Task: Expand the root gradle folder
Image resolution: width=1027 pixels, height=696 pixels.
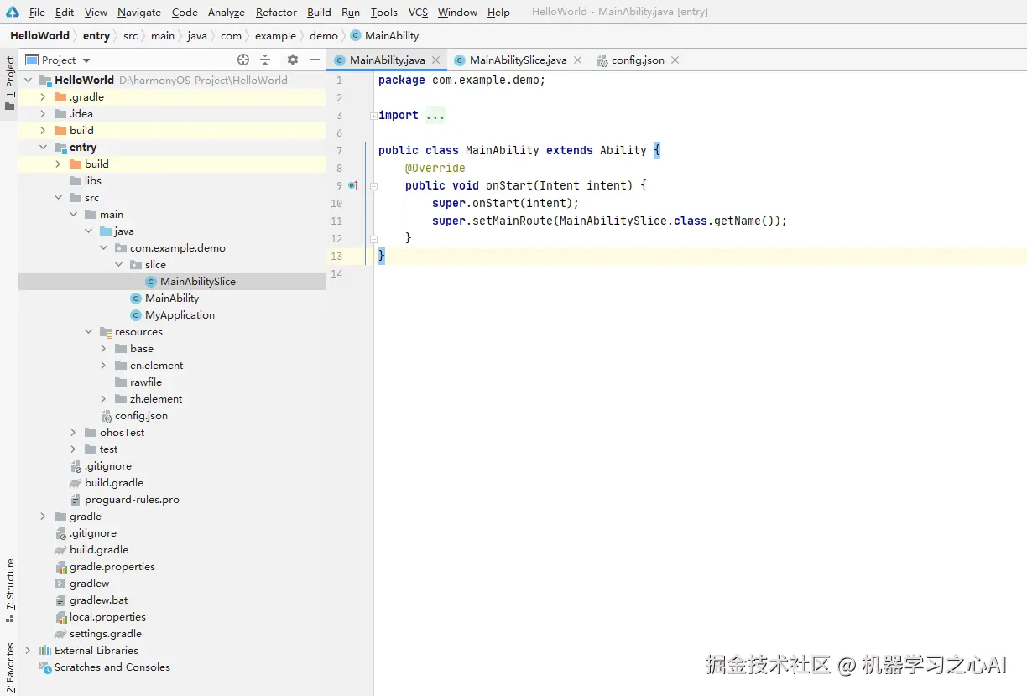Action: (43, 517)
